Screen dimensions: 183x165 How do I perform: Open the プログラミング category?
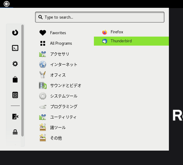pos(64,106)
